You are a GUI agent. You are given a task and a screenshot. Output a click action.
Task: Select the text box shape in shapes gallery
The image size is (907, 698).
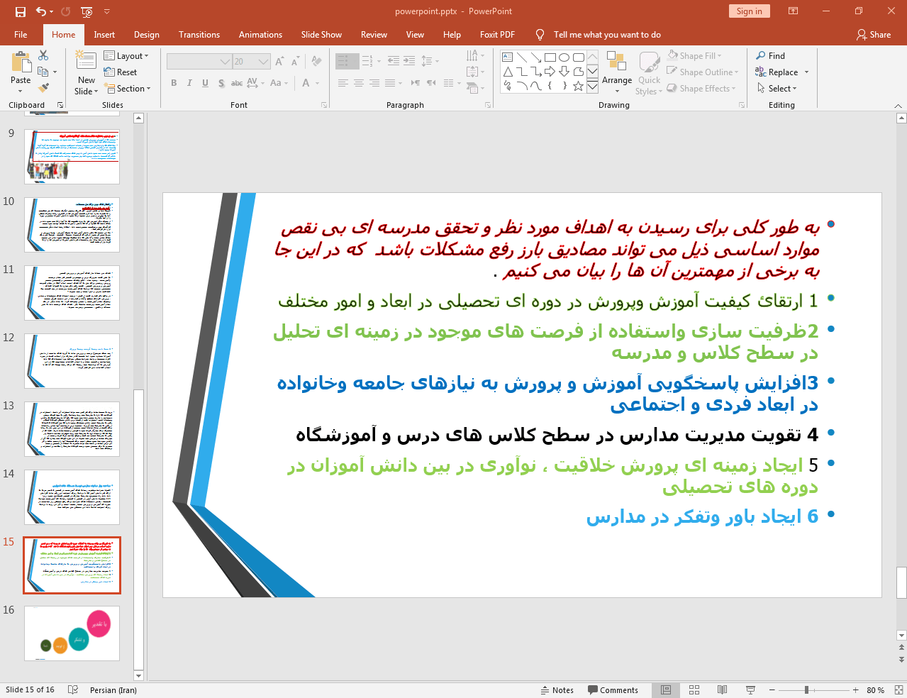click(507, 57)
